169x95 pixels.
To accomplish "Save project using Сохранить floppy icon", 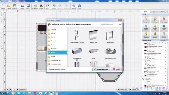I will [15, 6].
